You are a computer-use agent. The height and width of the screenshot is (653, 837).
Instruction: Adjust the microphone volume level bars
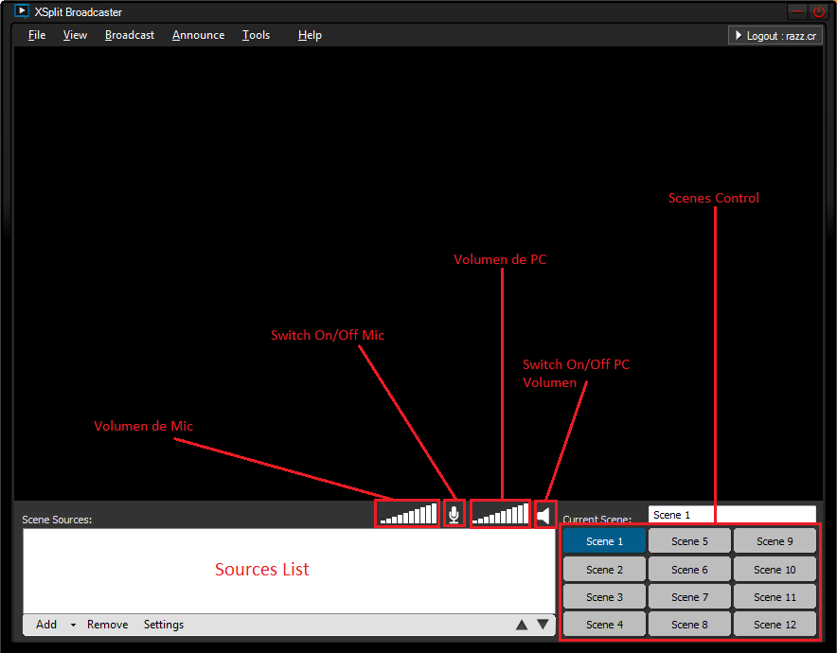[x=408, y=514]
